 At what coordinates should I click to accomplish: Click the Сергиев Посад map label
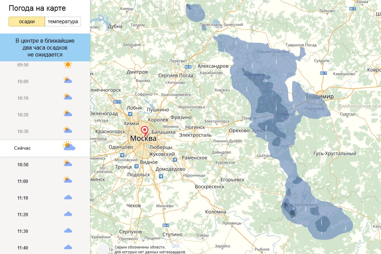[x=176, y=75]
